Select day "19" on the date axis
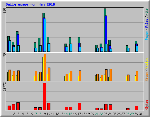150x117 pixels. (x=88, y=114)
